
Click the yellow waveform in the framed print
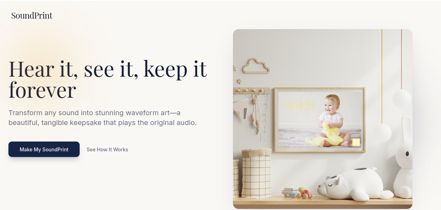299,105
